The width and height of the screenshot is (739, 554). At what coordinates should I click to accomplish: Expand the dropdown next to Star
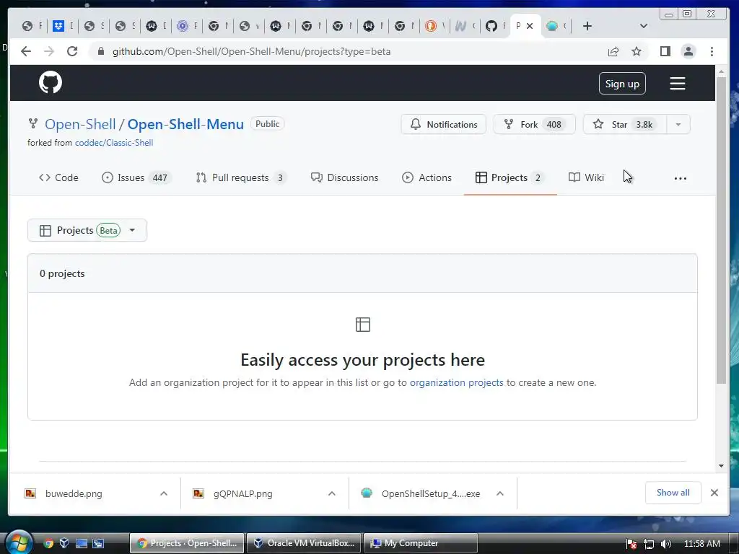(x=678, y=124)
